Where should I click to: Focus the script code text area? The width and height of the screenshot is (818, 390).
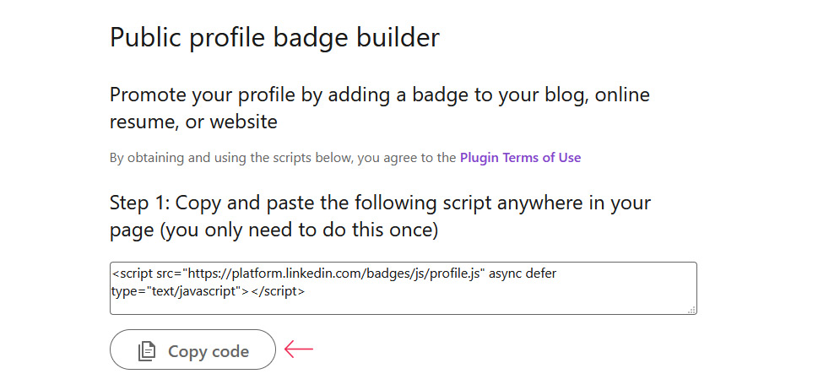click(x=404, y=289)
